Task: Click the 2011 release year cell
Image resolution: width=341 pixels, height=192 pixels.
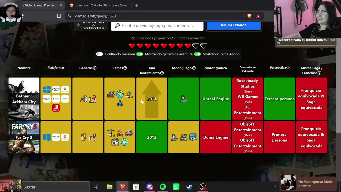Action: pos(152,99)
